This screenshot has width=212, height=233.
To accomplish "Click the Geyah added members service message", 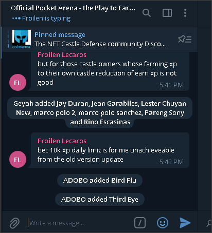I will 100,113.
